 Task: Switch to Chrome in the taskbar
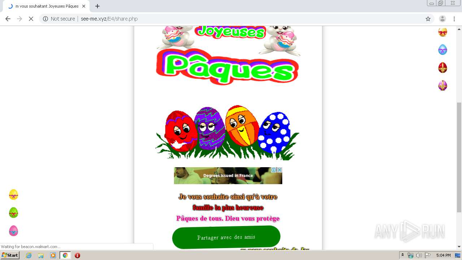click(65, 255)
